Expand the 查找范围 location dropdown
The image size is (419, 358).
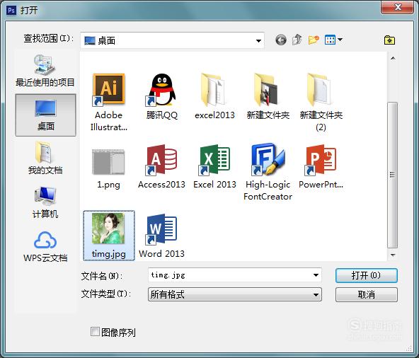click(x=258, y=41)
